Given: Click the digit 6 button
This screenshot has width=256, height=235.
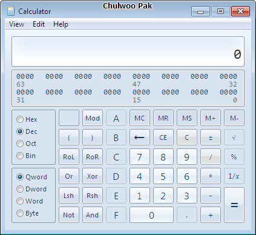Looking at the screenshot, I should (x=187, y=176).
